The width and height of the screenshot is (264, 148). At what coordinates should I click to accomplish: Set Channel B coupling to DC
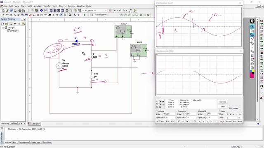(x=208, y=121)
